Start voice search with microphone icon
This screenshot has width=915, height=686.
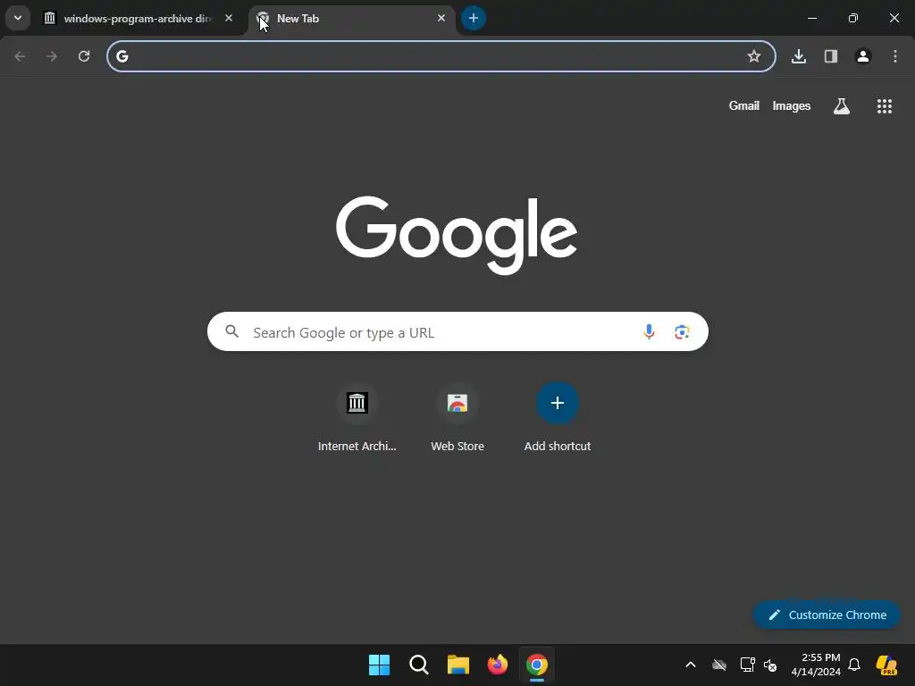(x=649, y=332)
